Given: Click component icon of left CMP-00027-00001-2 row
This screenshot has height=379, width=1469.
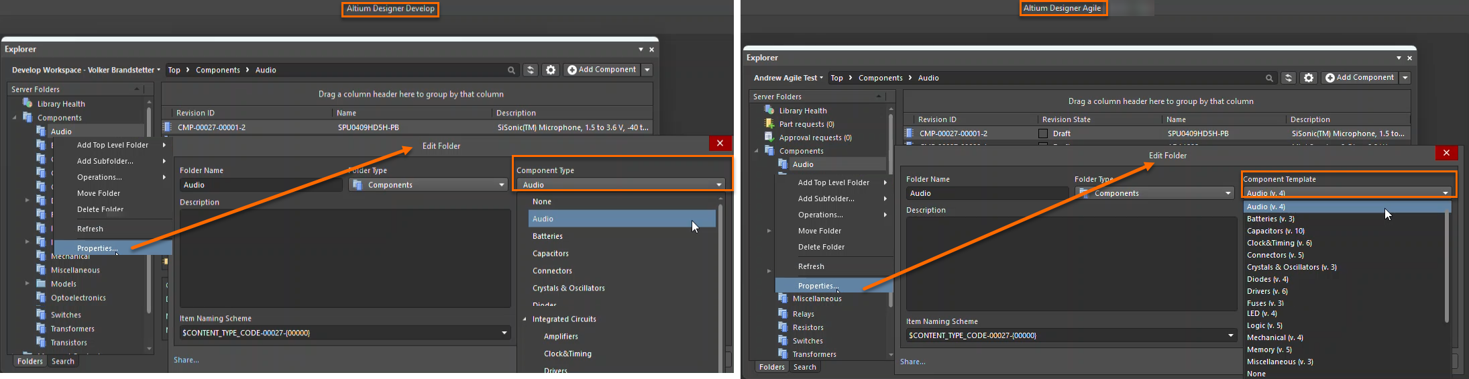Looking at the screenshot, I should (168, 127).
